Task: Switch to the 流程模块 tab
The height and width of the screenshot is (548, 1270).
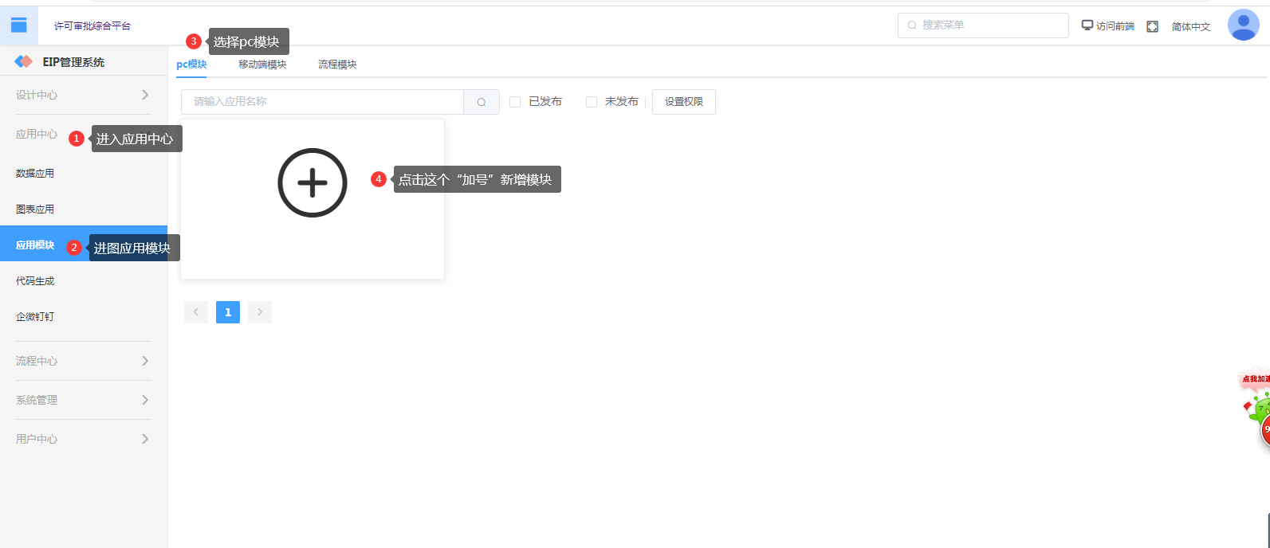Action: click(x=337, y=65)
